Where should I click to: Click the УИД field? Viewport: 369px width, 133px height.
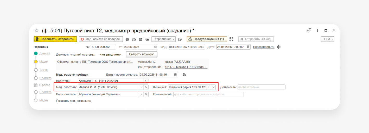[187, 47]
